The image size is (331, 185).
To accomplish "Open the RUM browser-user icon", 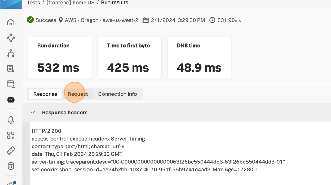I will pos(11,84).
